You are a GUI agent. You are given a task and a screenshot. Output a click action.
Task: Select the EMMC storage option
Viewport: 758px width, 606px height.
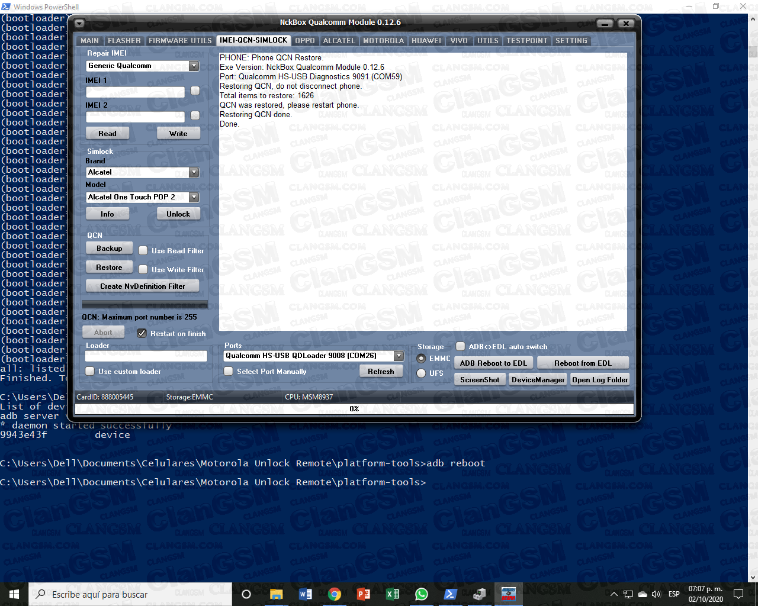pyautogui.click(x=422, y=359)
